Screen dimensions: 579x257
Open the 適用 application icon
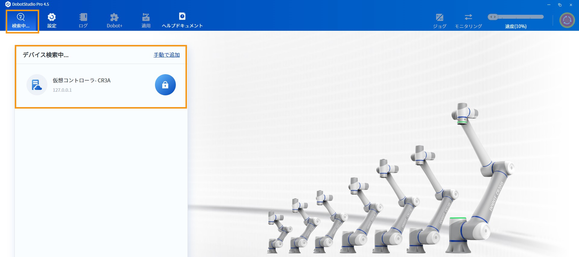coord(146,21)
